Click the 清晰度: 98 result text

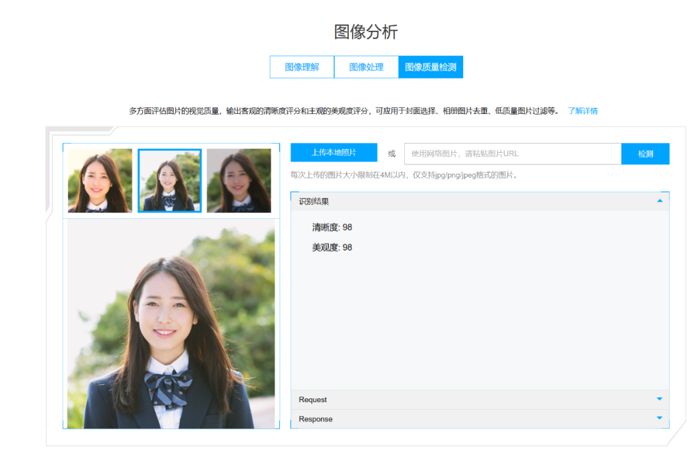click(x=332, y=227)
